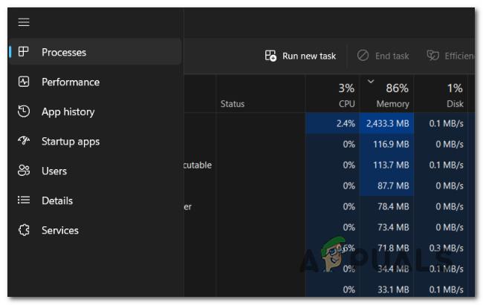Switch to App history page
This screenshot has width=483, height=305.
[x=68, y=111]
